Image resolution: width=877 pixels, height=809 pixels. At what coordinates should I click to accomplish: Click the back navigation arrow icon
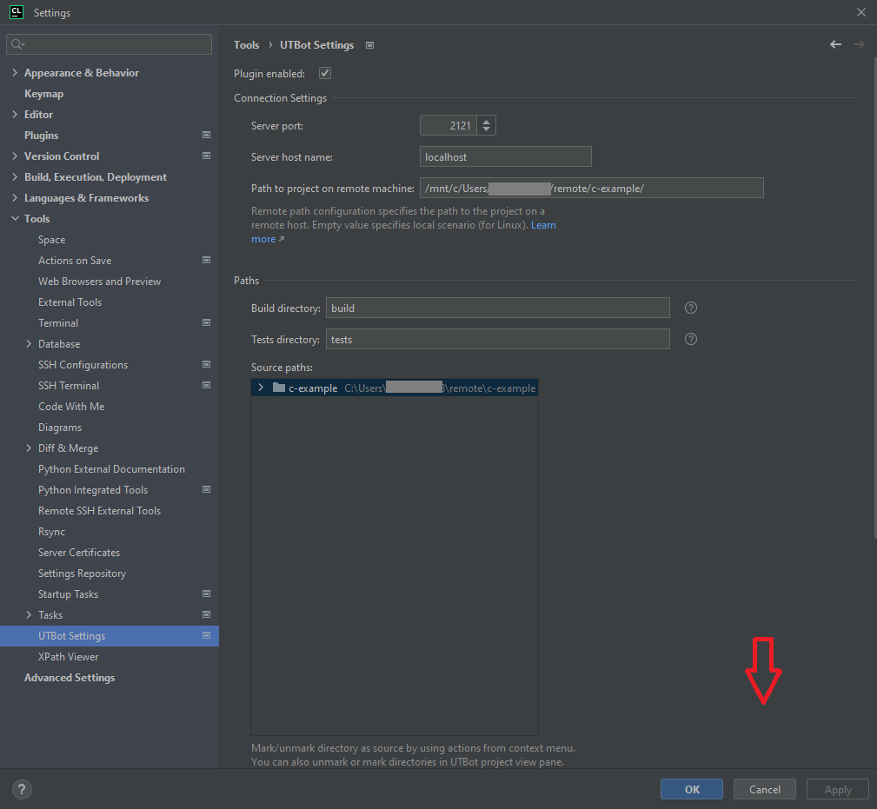(835, 45)
